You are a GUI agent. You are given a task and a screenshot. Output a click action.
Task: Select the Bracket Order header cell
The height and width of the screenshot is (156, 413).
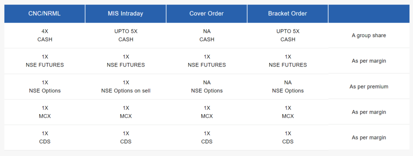pyautogui.click(x=288, y=14)
